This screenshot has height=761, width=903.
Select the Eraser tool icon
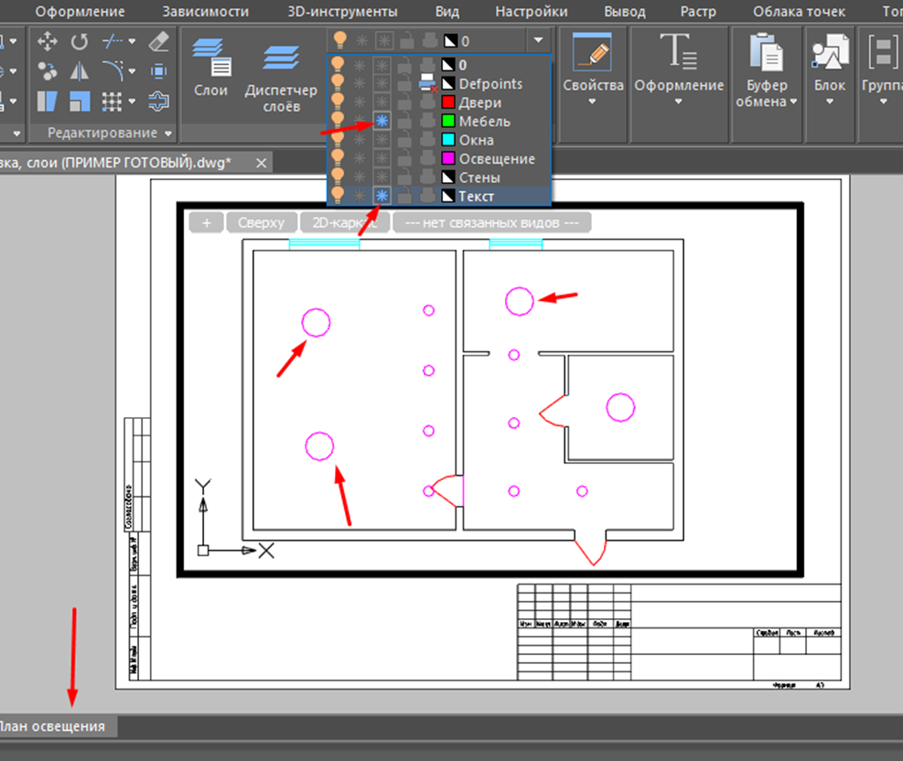click(158, 41)
